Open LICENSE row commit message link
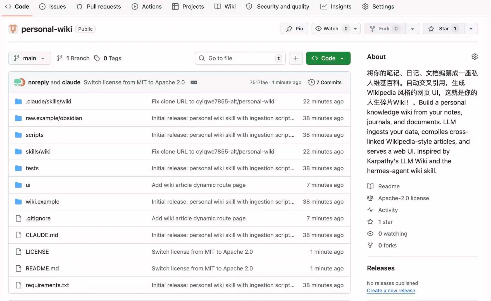Image resolution: width=491 pixels, height=301 pixels. [202, 252]
